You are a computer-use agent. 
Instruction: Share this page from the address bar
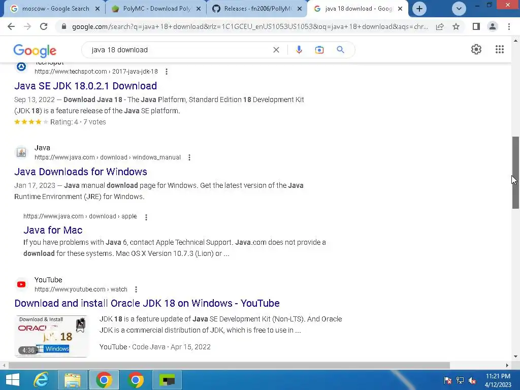[x=440, y=26]
